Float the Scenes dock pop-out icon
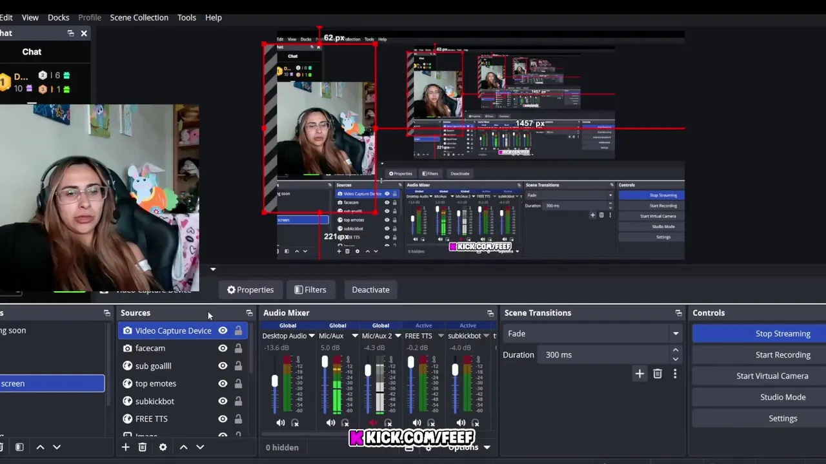This screenshot has width=826, height=464. click(106, 313)
